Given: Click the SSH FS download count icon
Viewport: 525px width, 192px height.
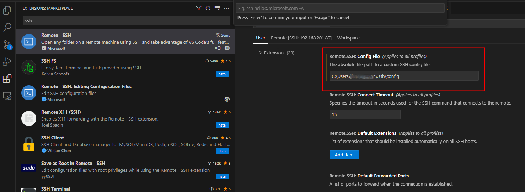Looking at the screenshot, I should click(x=207, y=61).
